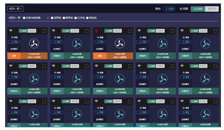Click the teal fan icon on the A区B1-F2 card
The width and height of the screenshot is (224, 130).
[77, 43]
